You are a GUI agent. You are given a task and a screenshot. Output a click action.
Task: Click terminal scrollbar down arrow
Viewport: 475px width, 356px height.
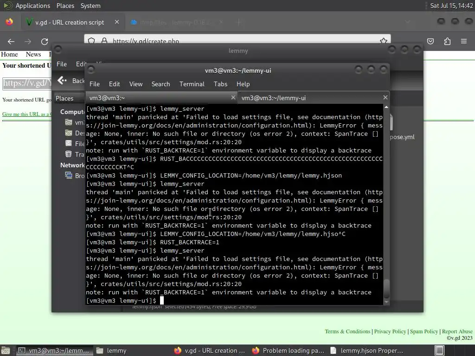pyautogui.click(x=386, y=302)
